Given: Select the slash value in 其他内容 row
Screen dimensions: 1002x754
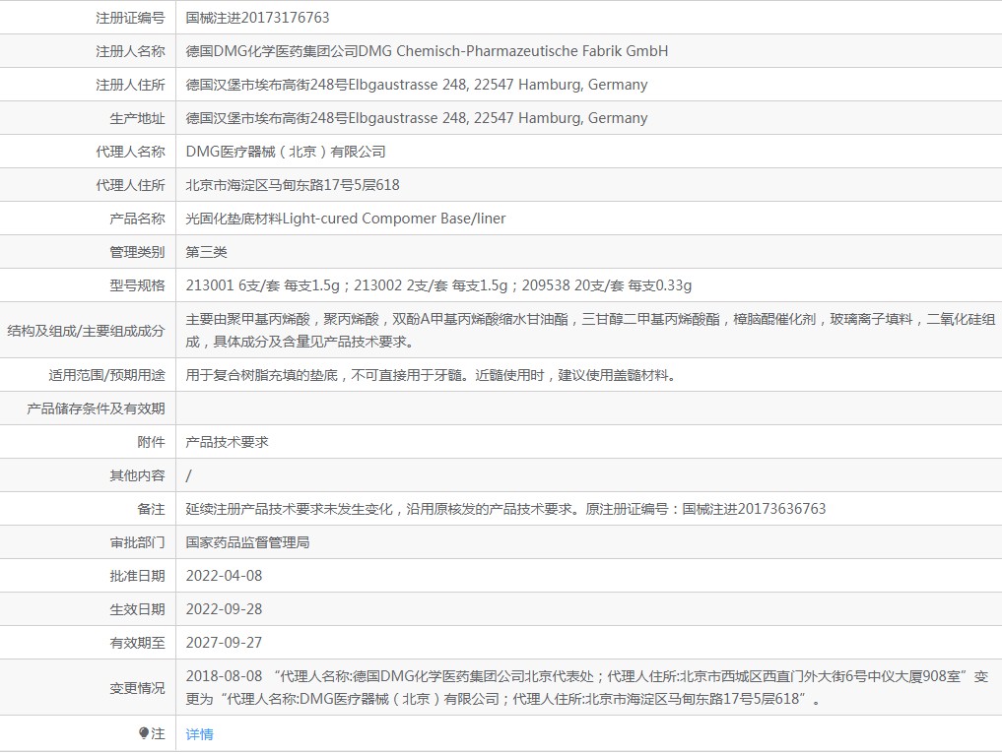Looking at the screenshot, I should [x=188, y=475].
